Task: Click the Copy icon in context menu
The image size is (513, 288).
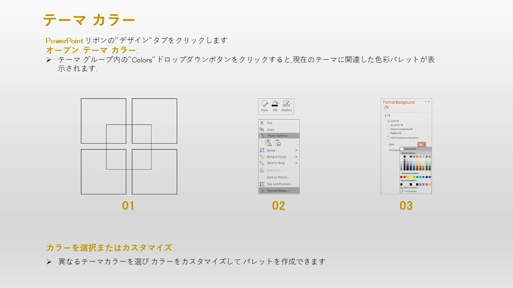Action: [262, 130]
